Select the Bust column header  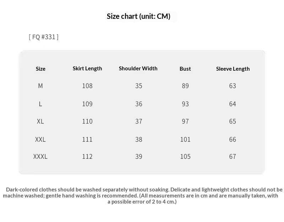[x=185, y=69]
